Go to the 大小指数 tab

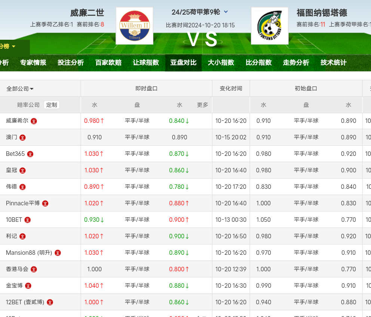point(221,63)
